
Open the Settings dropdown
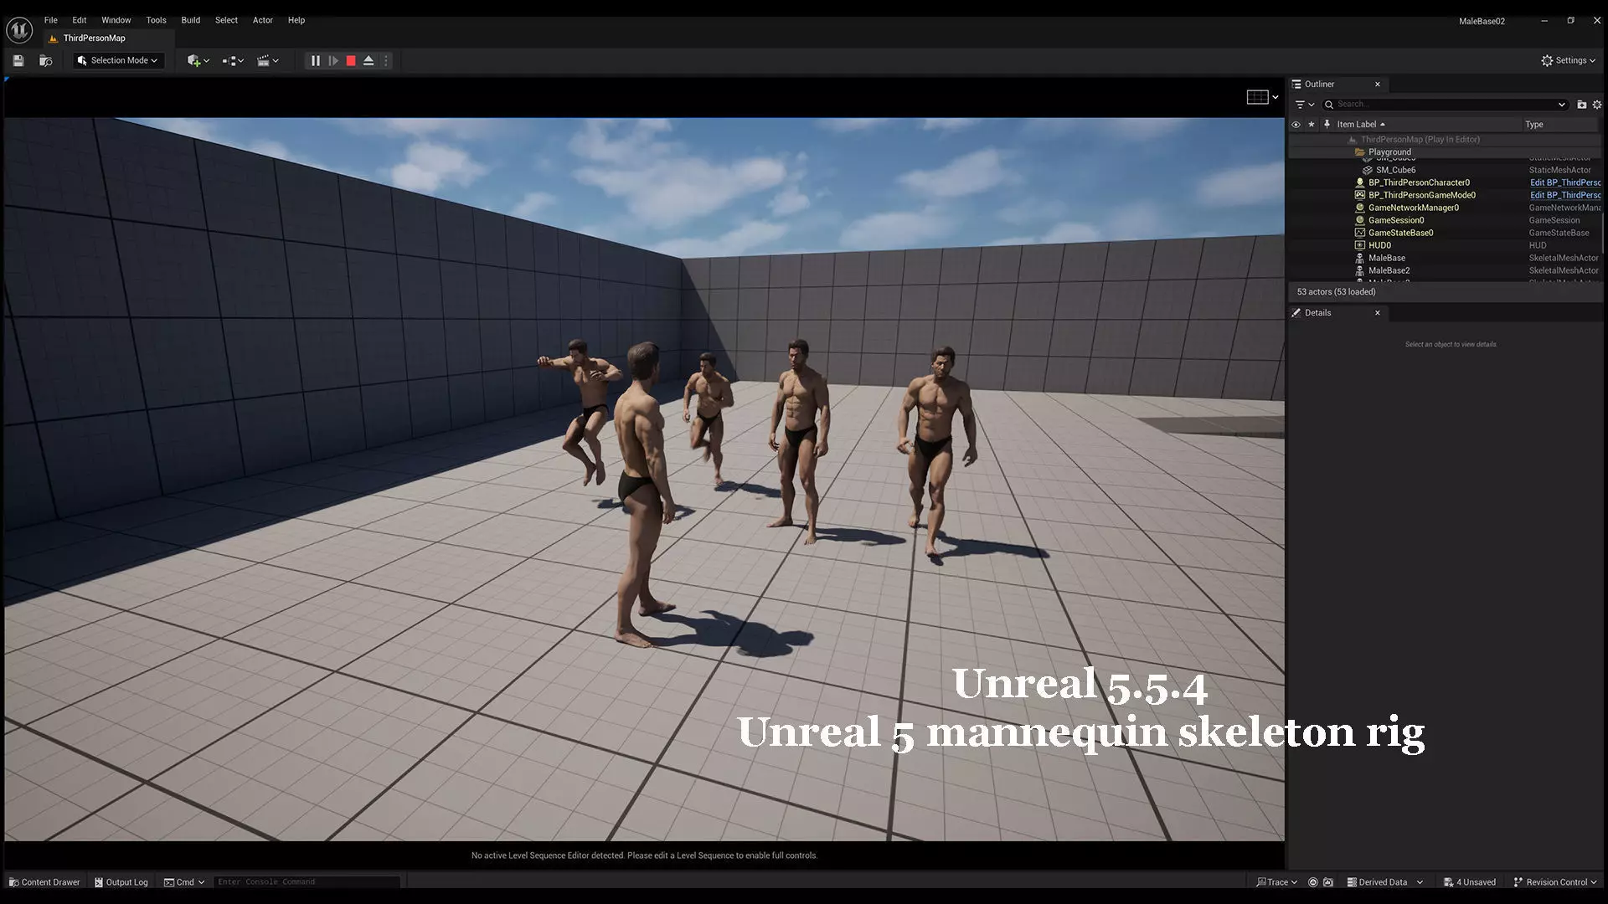(x=1569, y=60)
